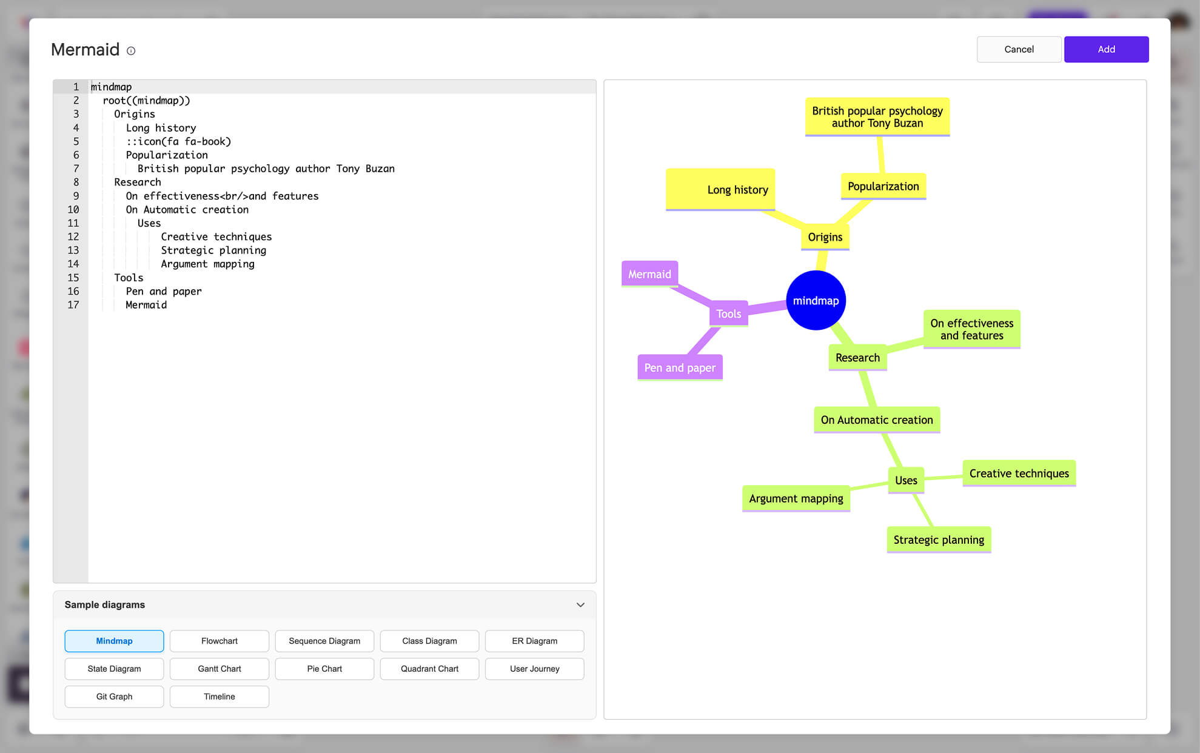1200x753 pixels.
Task: Click the 'Tools' code line
Action: click(x=129, y=278)
